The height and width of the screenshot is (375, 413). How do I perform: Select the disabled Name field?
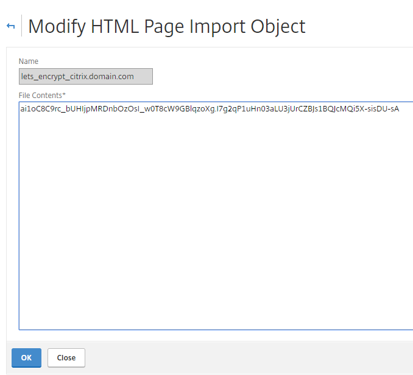tap(86, 76)
